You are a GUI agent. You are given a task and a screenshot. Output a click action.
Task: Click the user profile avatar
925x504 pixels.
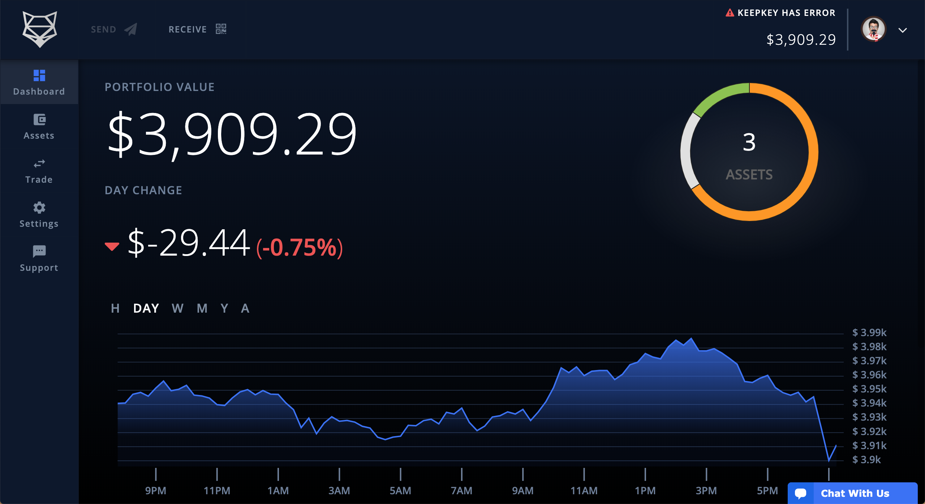pos(873,29)
